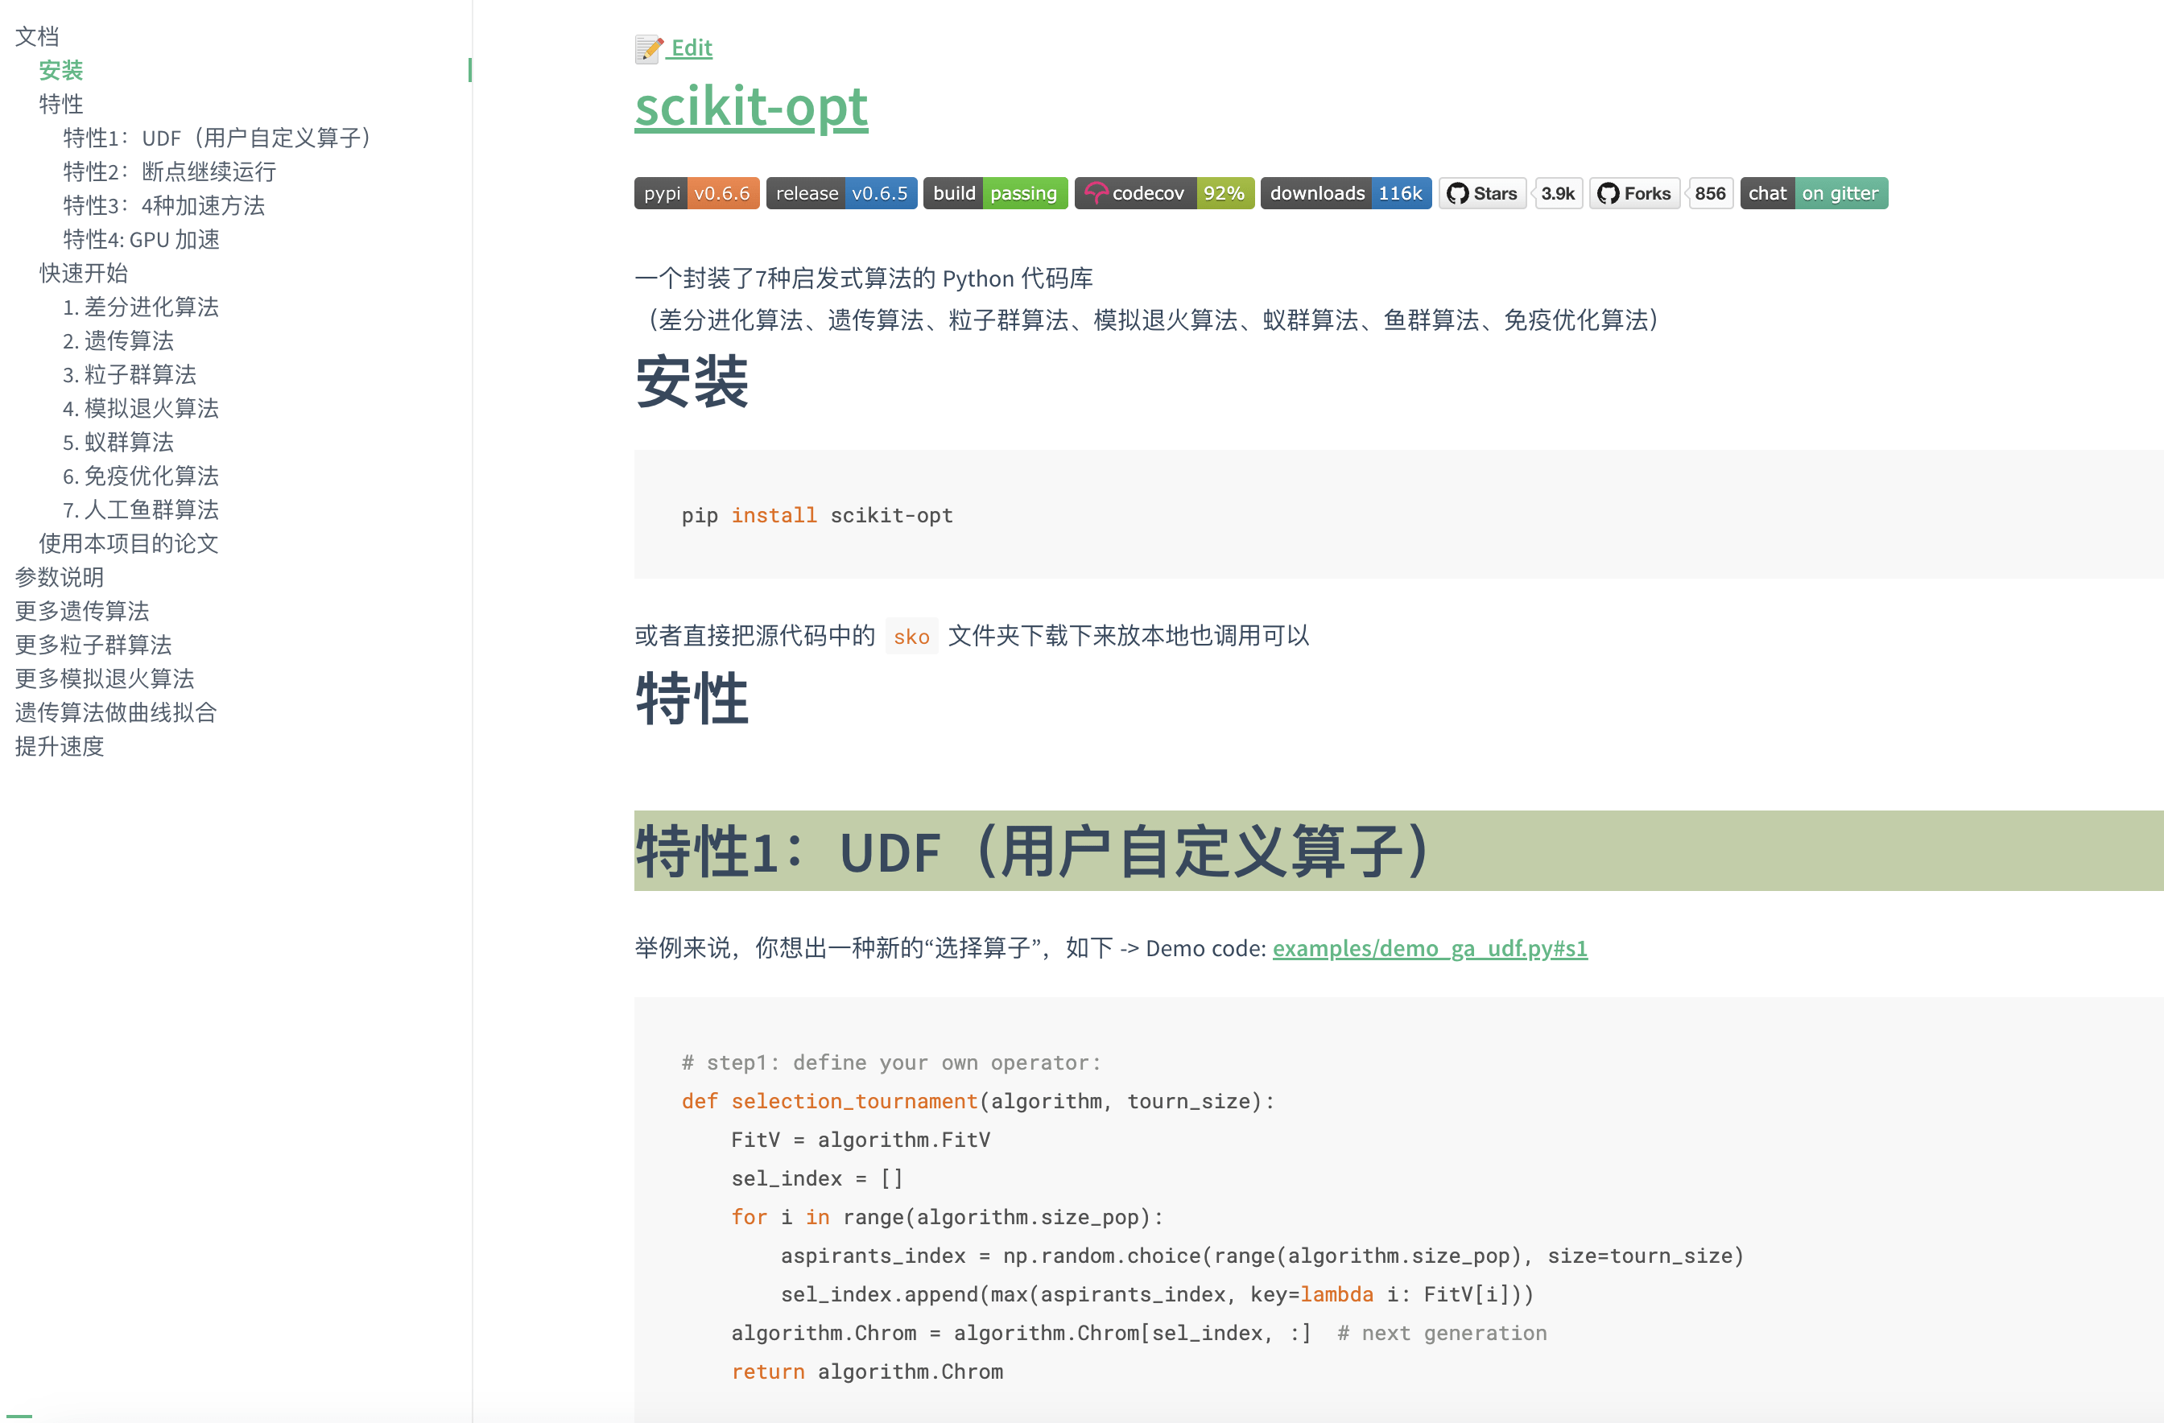Click the pypi v0.6.6 badge
Viewport: 2164px width, 1423px height.
[x=696, y=192]
